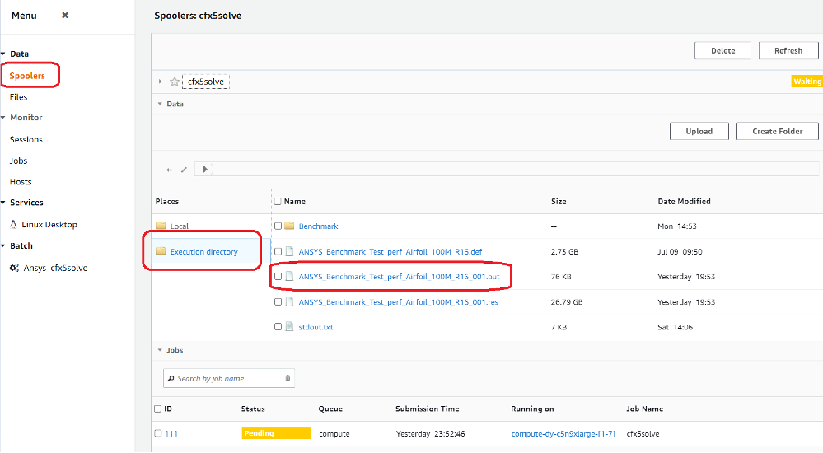Screen dimensions: 823x453
Task: Click the Pending status badge
Action: tap(277, 433)
